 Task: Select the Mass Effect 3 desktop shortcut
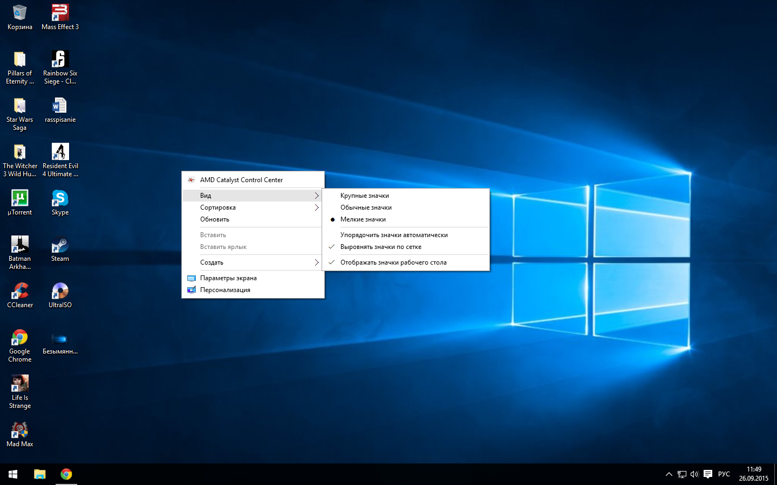[x=60, y=17]
